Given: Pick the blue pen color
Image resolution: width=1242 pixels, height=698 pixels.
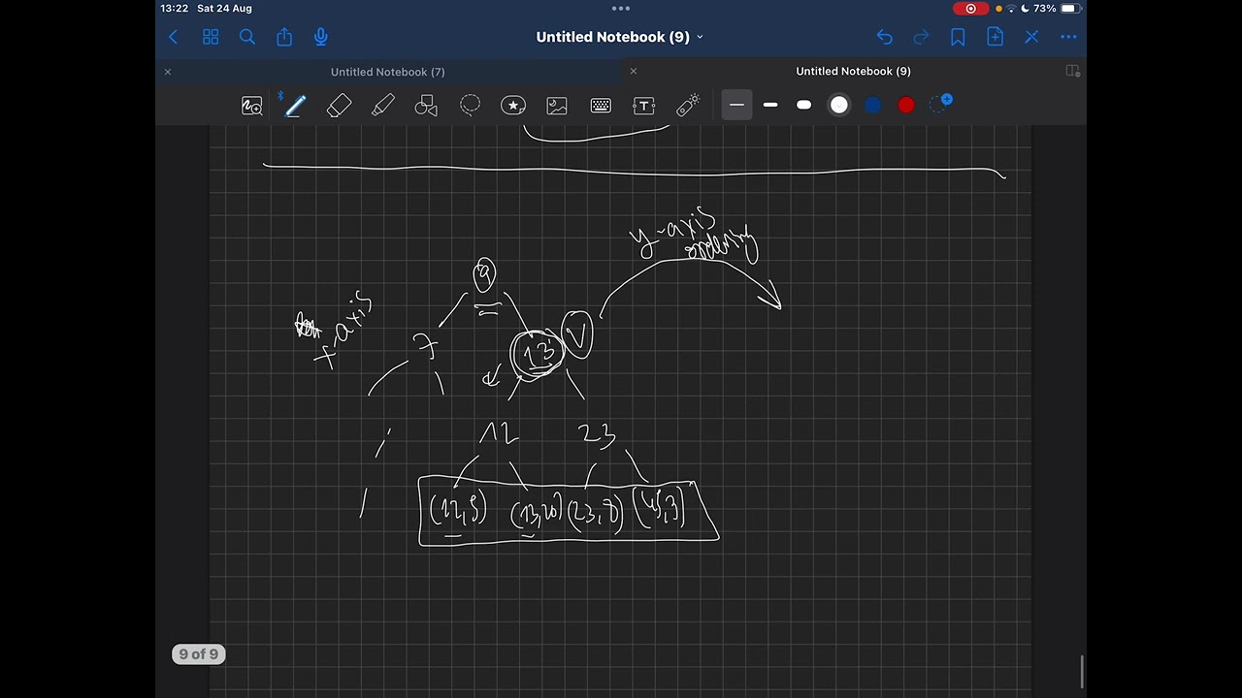Looking at the screenshot, I should (x=872, y=105).
